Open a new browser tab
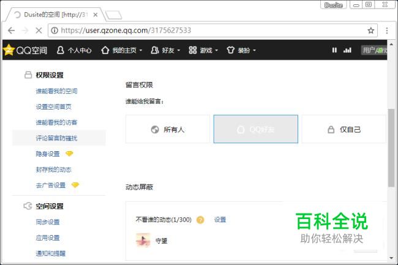The height and width of the screenshot is (265, 398). coord(113,15)
